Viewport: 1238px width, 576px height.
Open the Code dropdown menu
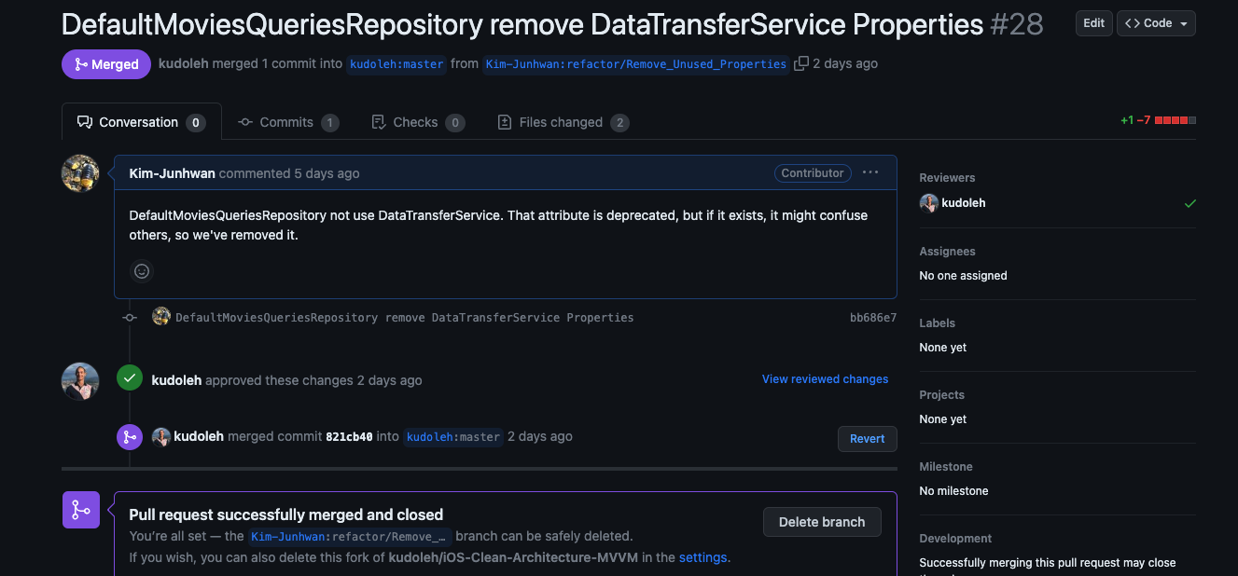(x=1156, y=23)
